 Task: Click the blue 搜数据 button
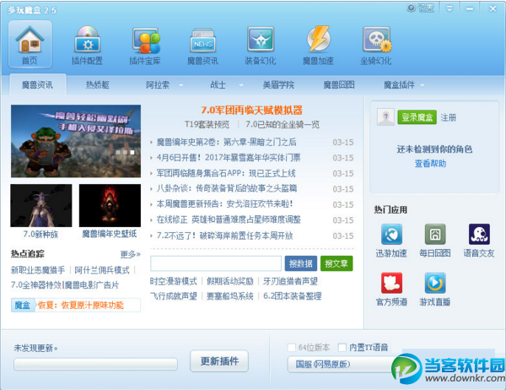(301, 263)
